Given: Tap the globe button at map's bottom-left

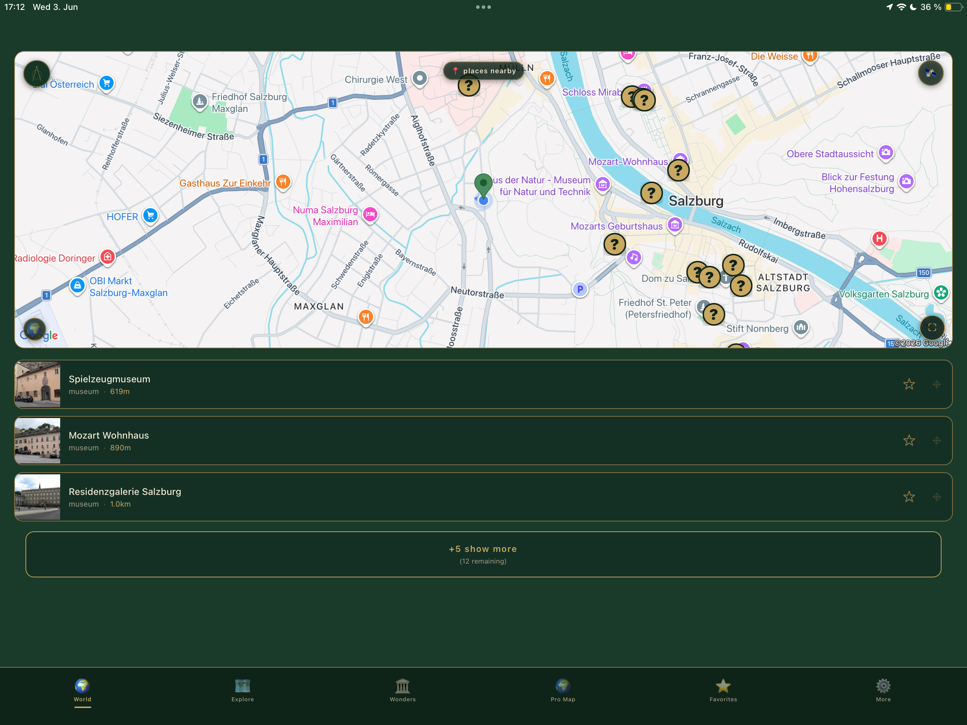Looking at the screenshot, I should coord(35,329).
